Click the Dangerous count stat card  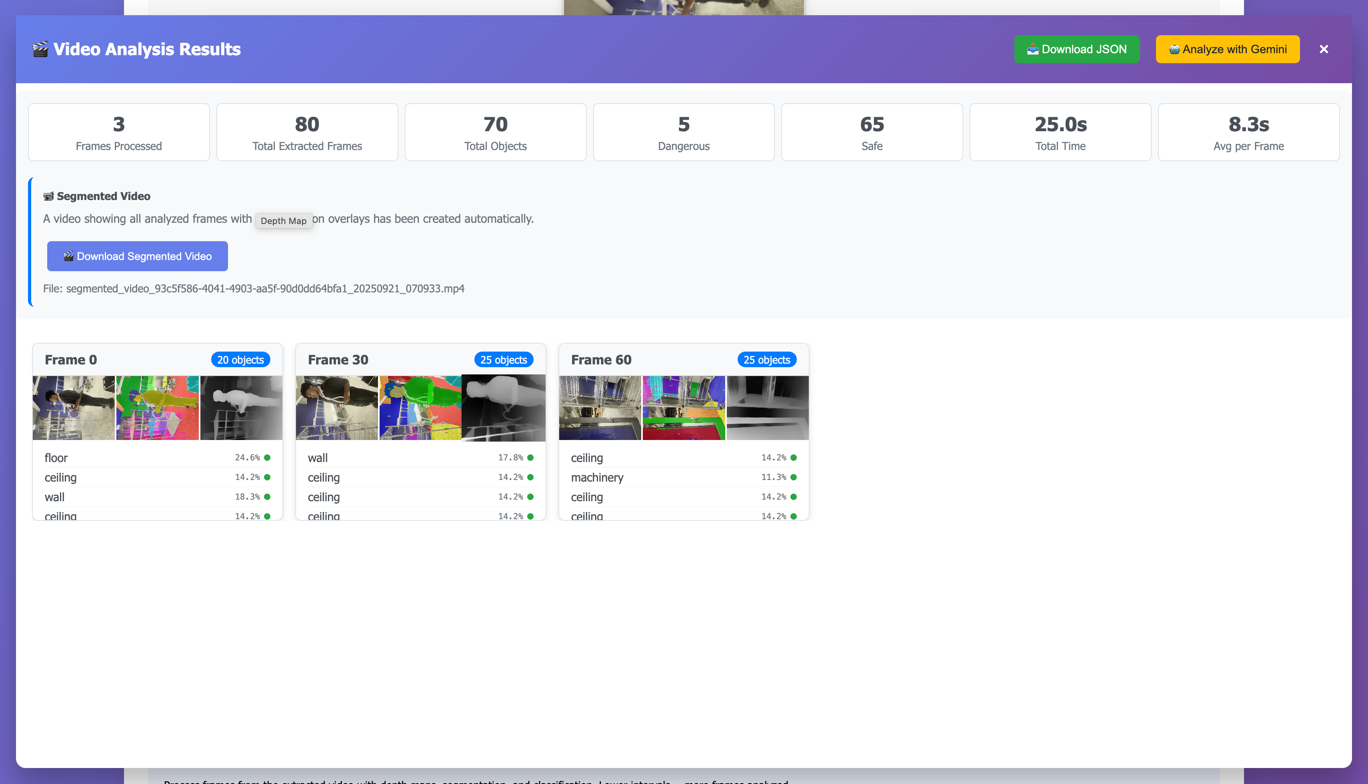tap(683, 132)
